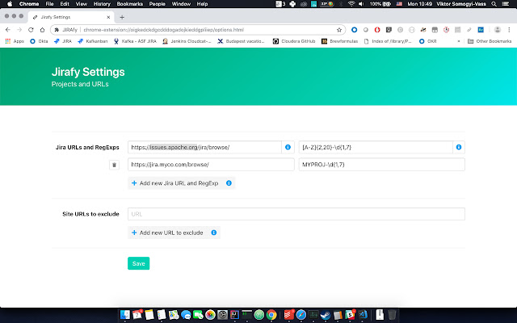This screenshot has height=323, width=517.
Task: Open the Kafkanban bookmark
Action: click(x=93, y=41)
